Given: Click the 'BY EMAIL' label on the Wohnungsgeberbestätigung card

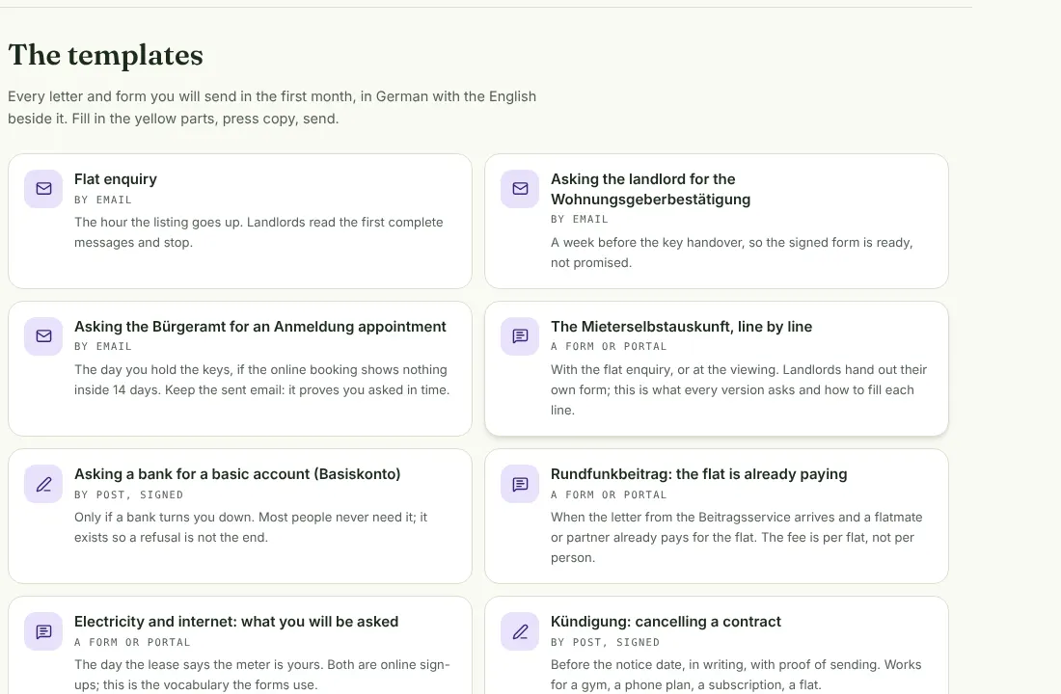Looking at the screenshot, I should pos(580,219).
